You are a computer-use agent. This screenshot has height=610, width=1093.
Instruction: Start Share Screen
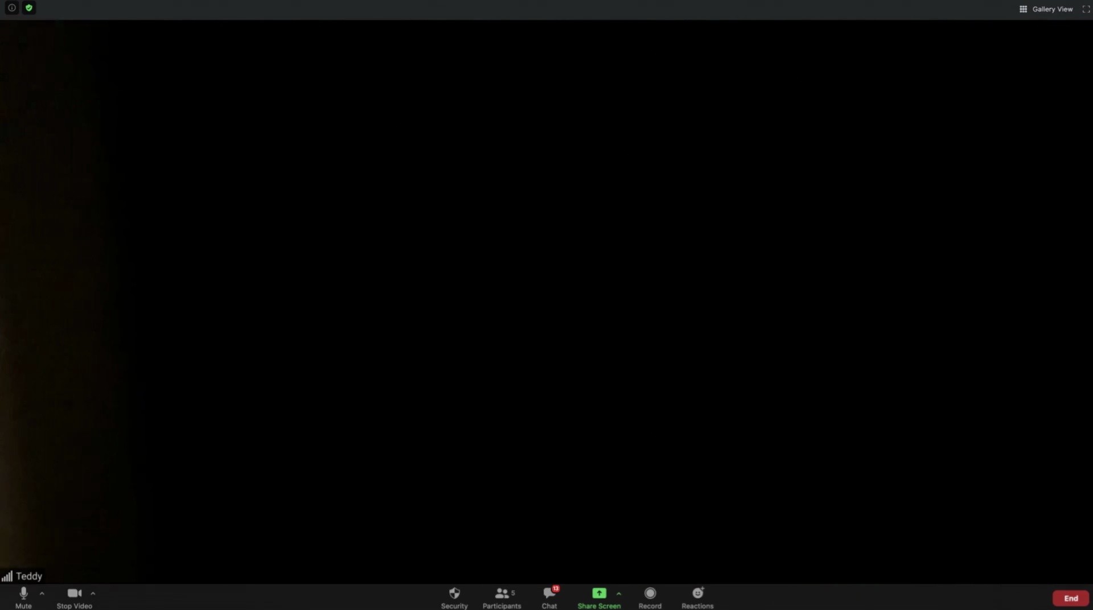pos(599,597)
